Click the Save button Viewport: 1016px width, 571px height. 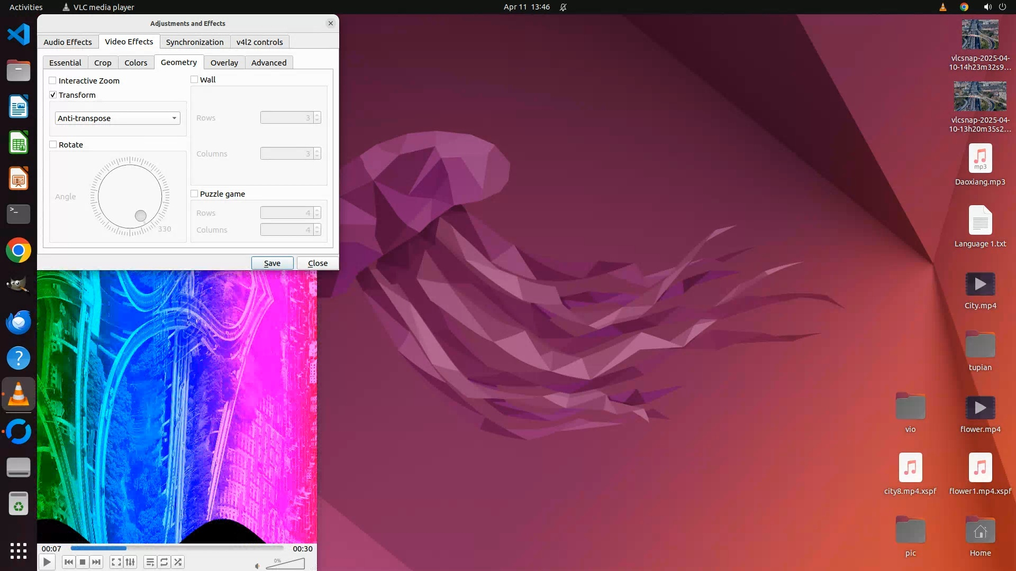(x=272, y=263)
